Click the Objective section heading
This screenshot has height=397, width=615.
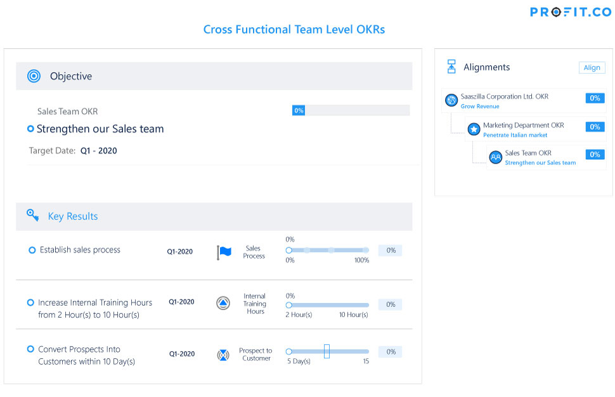[x=71, y=76]
